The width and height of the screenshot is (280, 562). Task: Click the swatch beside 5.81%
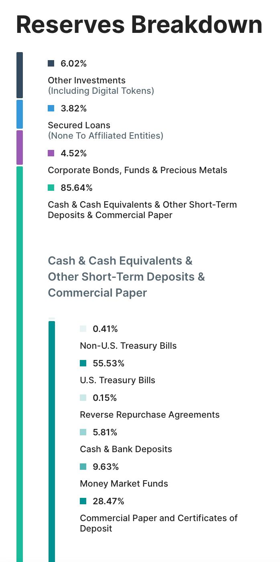[x=83, y=432]
